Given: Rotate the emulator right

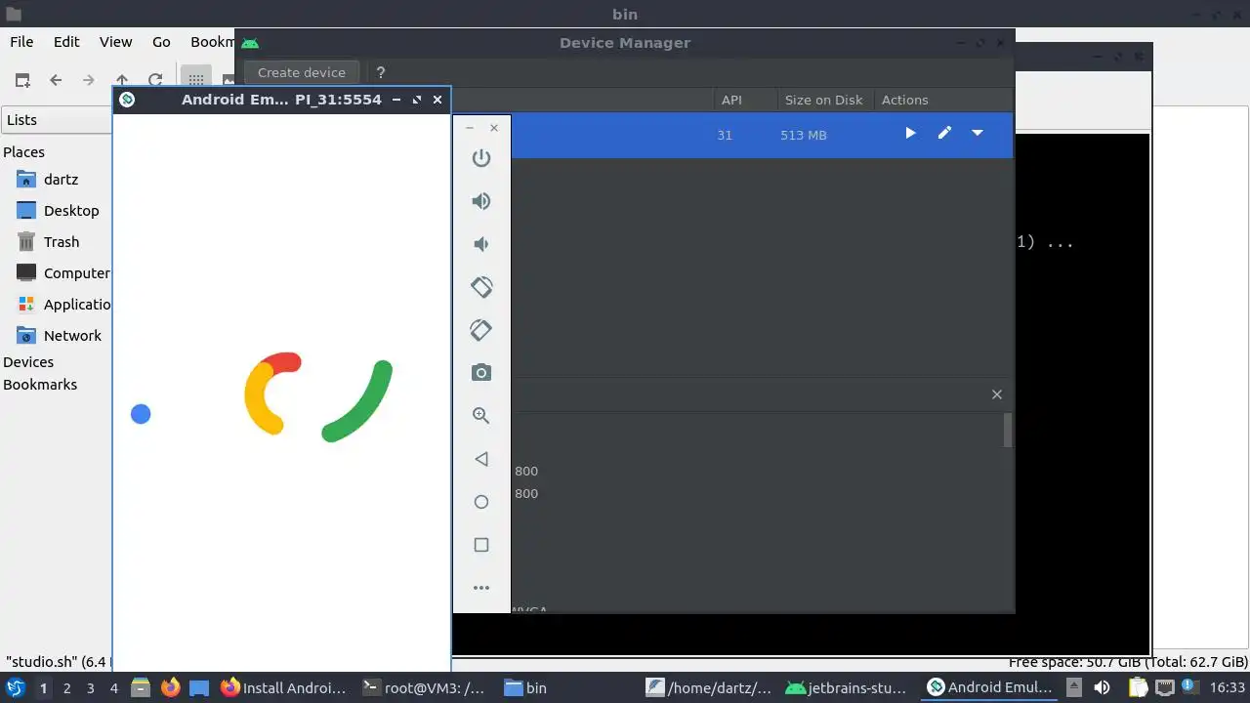Looking at the screenshot, I should (x=480, y=330).
